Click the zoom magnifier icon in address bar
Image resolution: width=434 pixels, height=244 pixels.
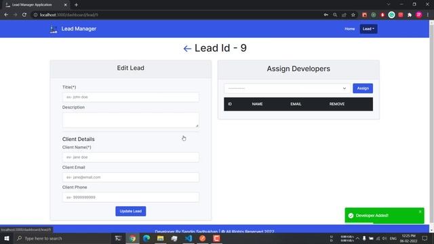tap(335, 15)
